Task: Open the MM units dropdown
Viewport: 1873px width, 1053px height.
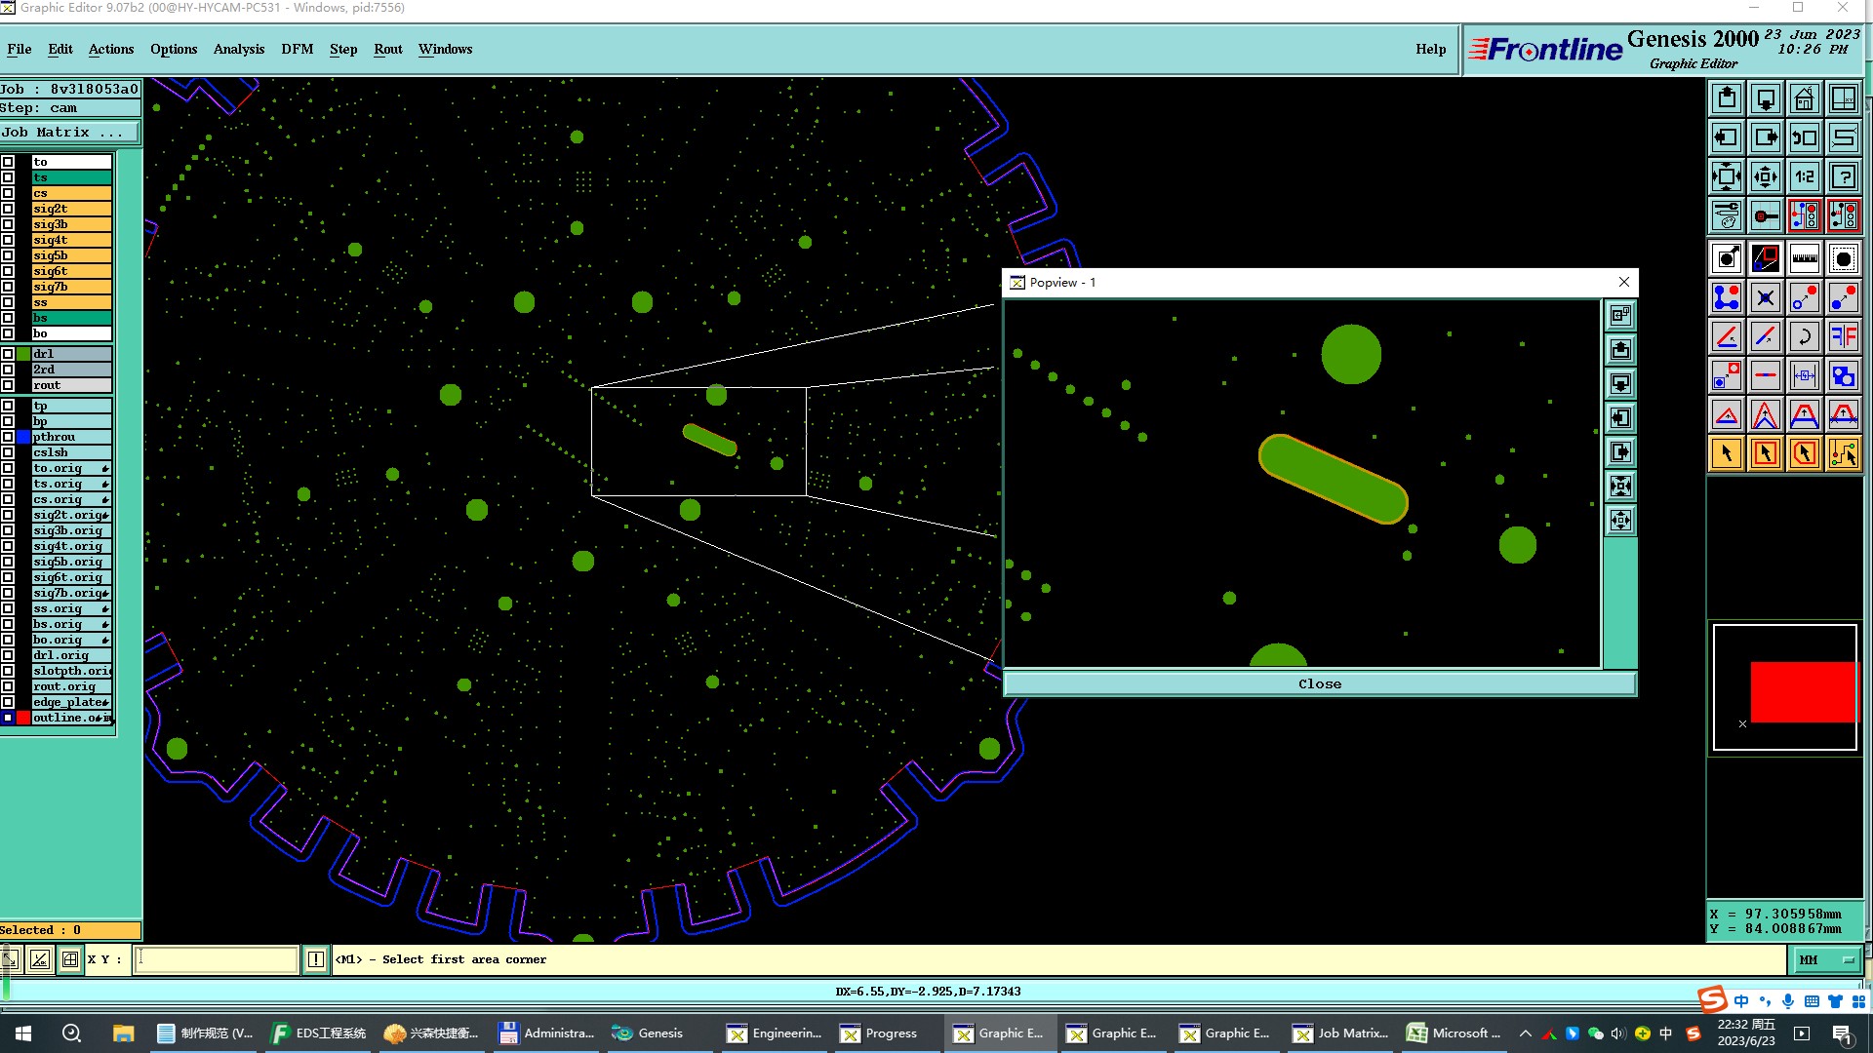Action: coord(1825,959)
